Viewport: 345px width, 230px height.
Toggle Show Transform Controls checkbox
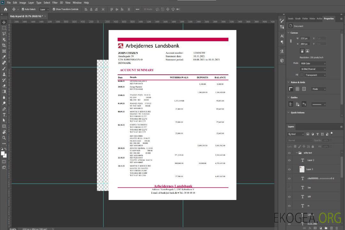54,9
